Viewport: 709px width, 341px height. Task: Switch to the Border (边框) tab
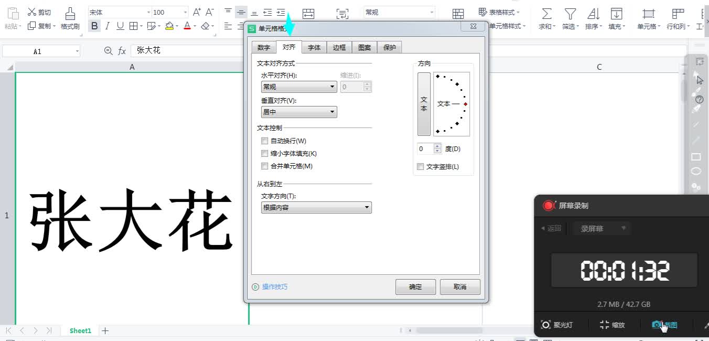click(x=339, y=48)
